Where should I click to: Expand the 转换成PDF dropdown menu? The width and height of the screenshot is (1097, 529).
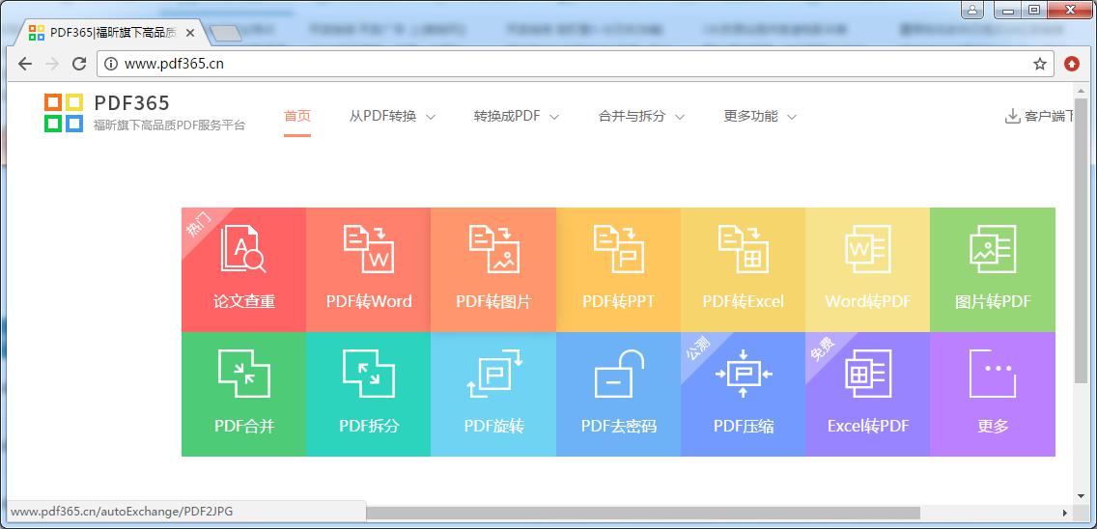[x=516, y=117]
